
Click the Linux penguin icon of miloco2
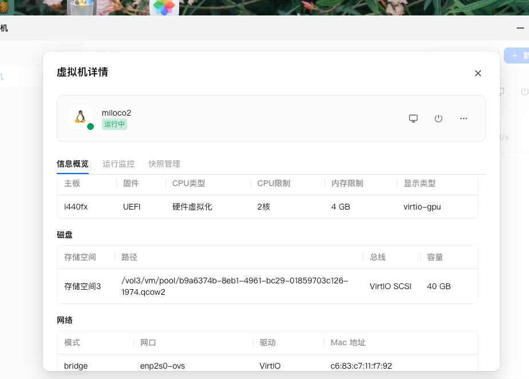click(80, 117)
